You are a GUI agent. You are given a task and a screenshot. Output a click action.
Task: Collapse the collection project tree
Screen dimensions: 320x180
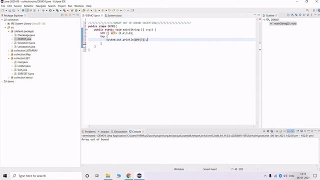2,20
